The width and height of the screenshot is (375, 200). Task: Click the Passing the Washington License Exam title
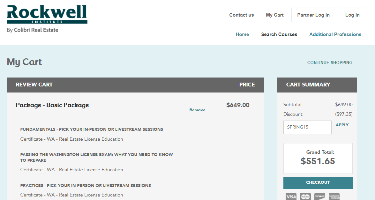click(96, 157)
